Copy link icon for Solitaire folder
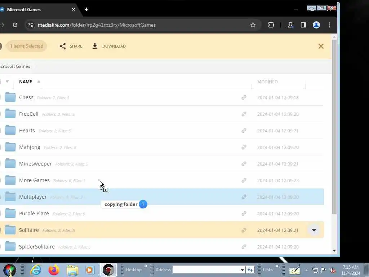Screen dimensions: 369x277 (x=244, y=230)
